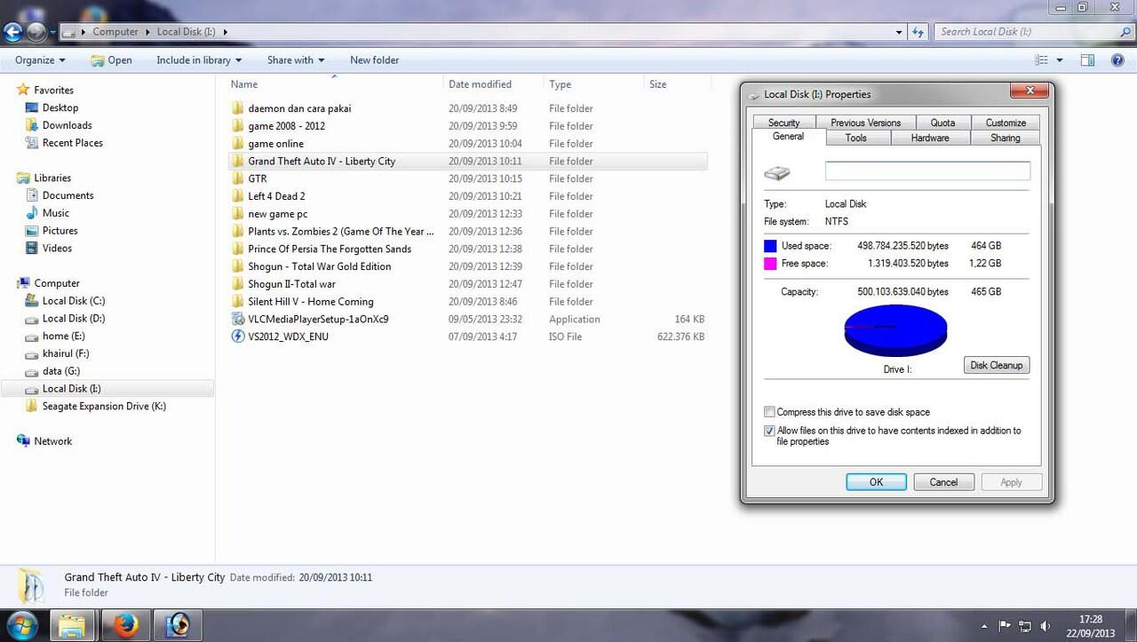Select data (G:) drive

pos(61,371)
